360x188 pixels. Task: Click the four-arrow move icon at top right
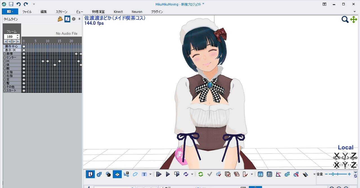354,20
